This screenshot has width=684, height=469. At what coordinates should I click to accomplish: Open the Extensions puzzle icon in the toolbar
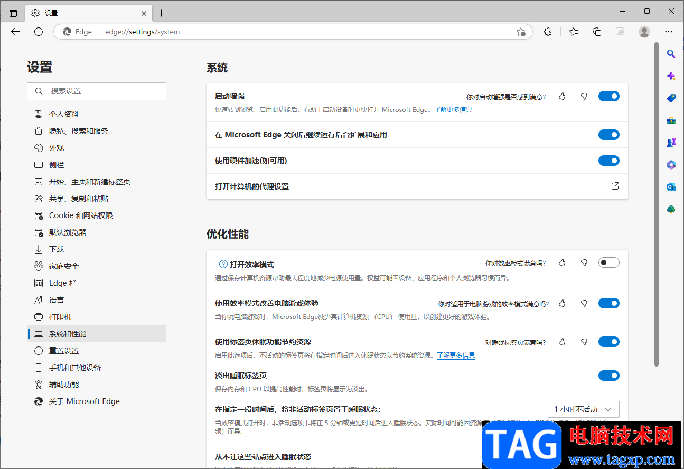click(x=548, y=32)
